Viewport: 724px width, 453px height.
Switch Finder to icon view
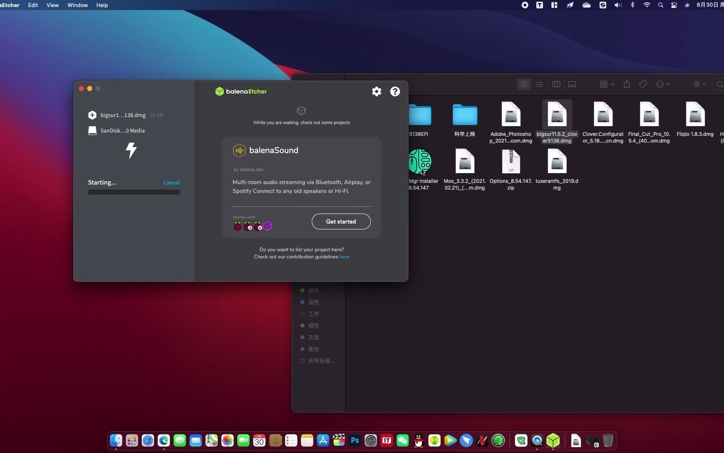click(x=524, y=84)
